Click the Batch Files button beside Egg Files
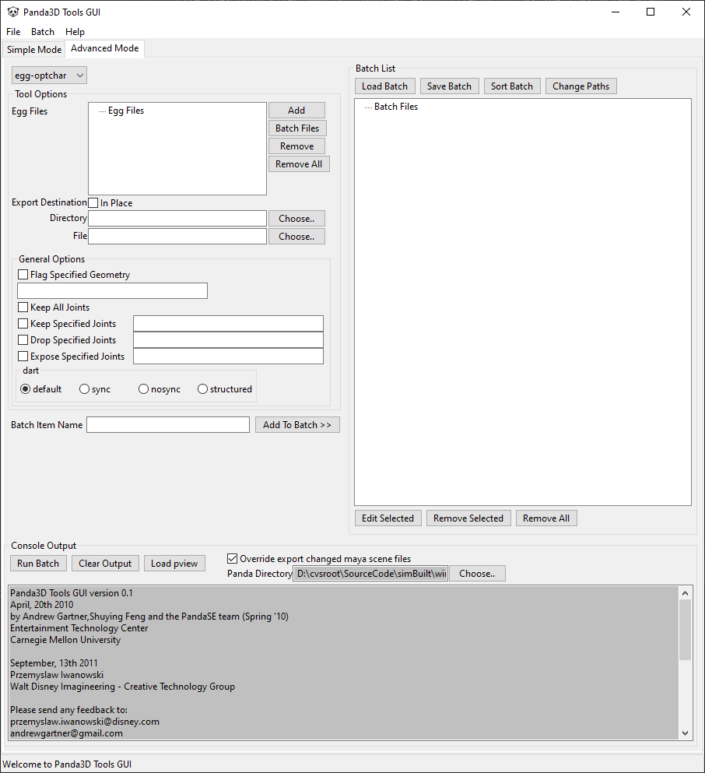This screenshot has width=705, height=773. (297, 128)
